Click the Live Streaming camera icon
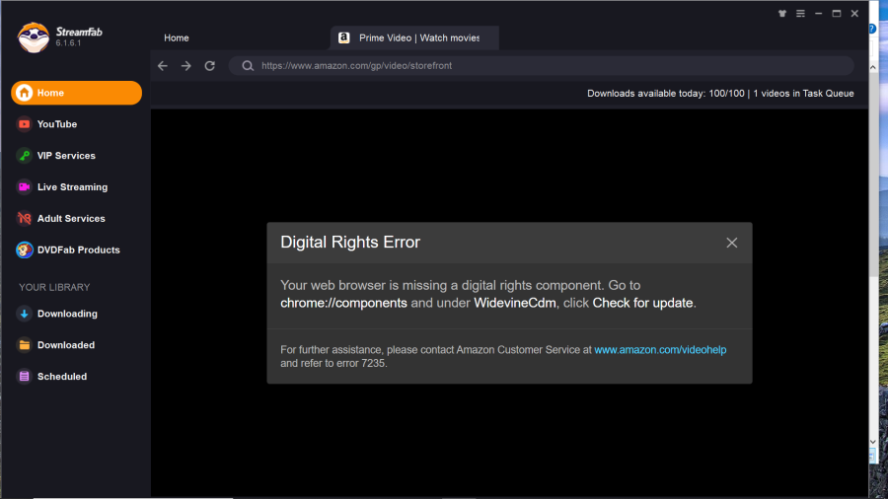Image resolution: width=888 pixels, height=499 pixels. 24,186
